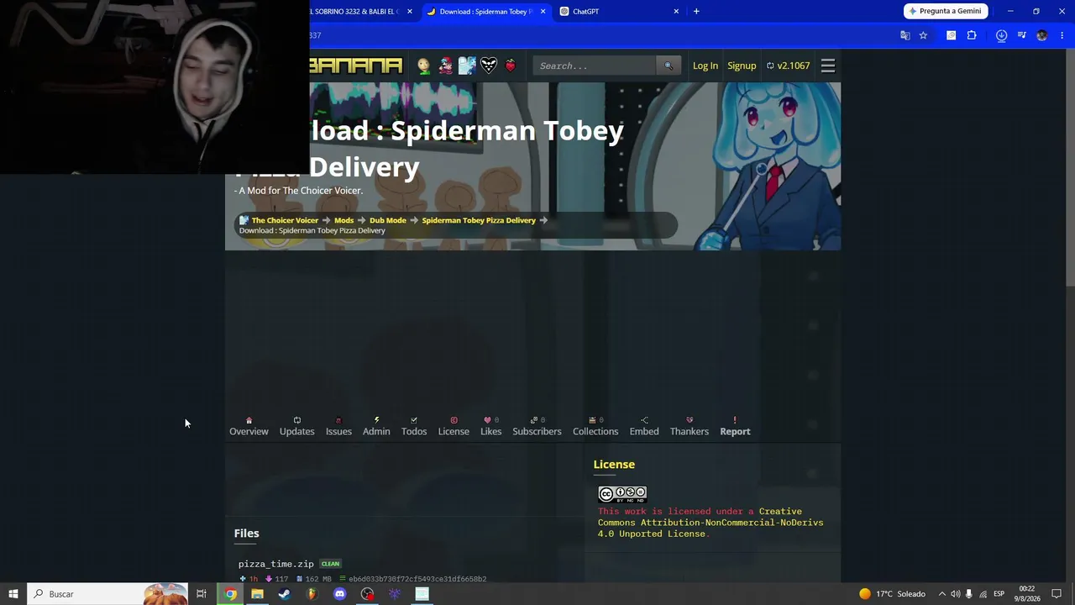
Task: Open the Chrome media controls icon
Action: point(1021,35)
